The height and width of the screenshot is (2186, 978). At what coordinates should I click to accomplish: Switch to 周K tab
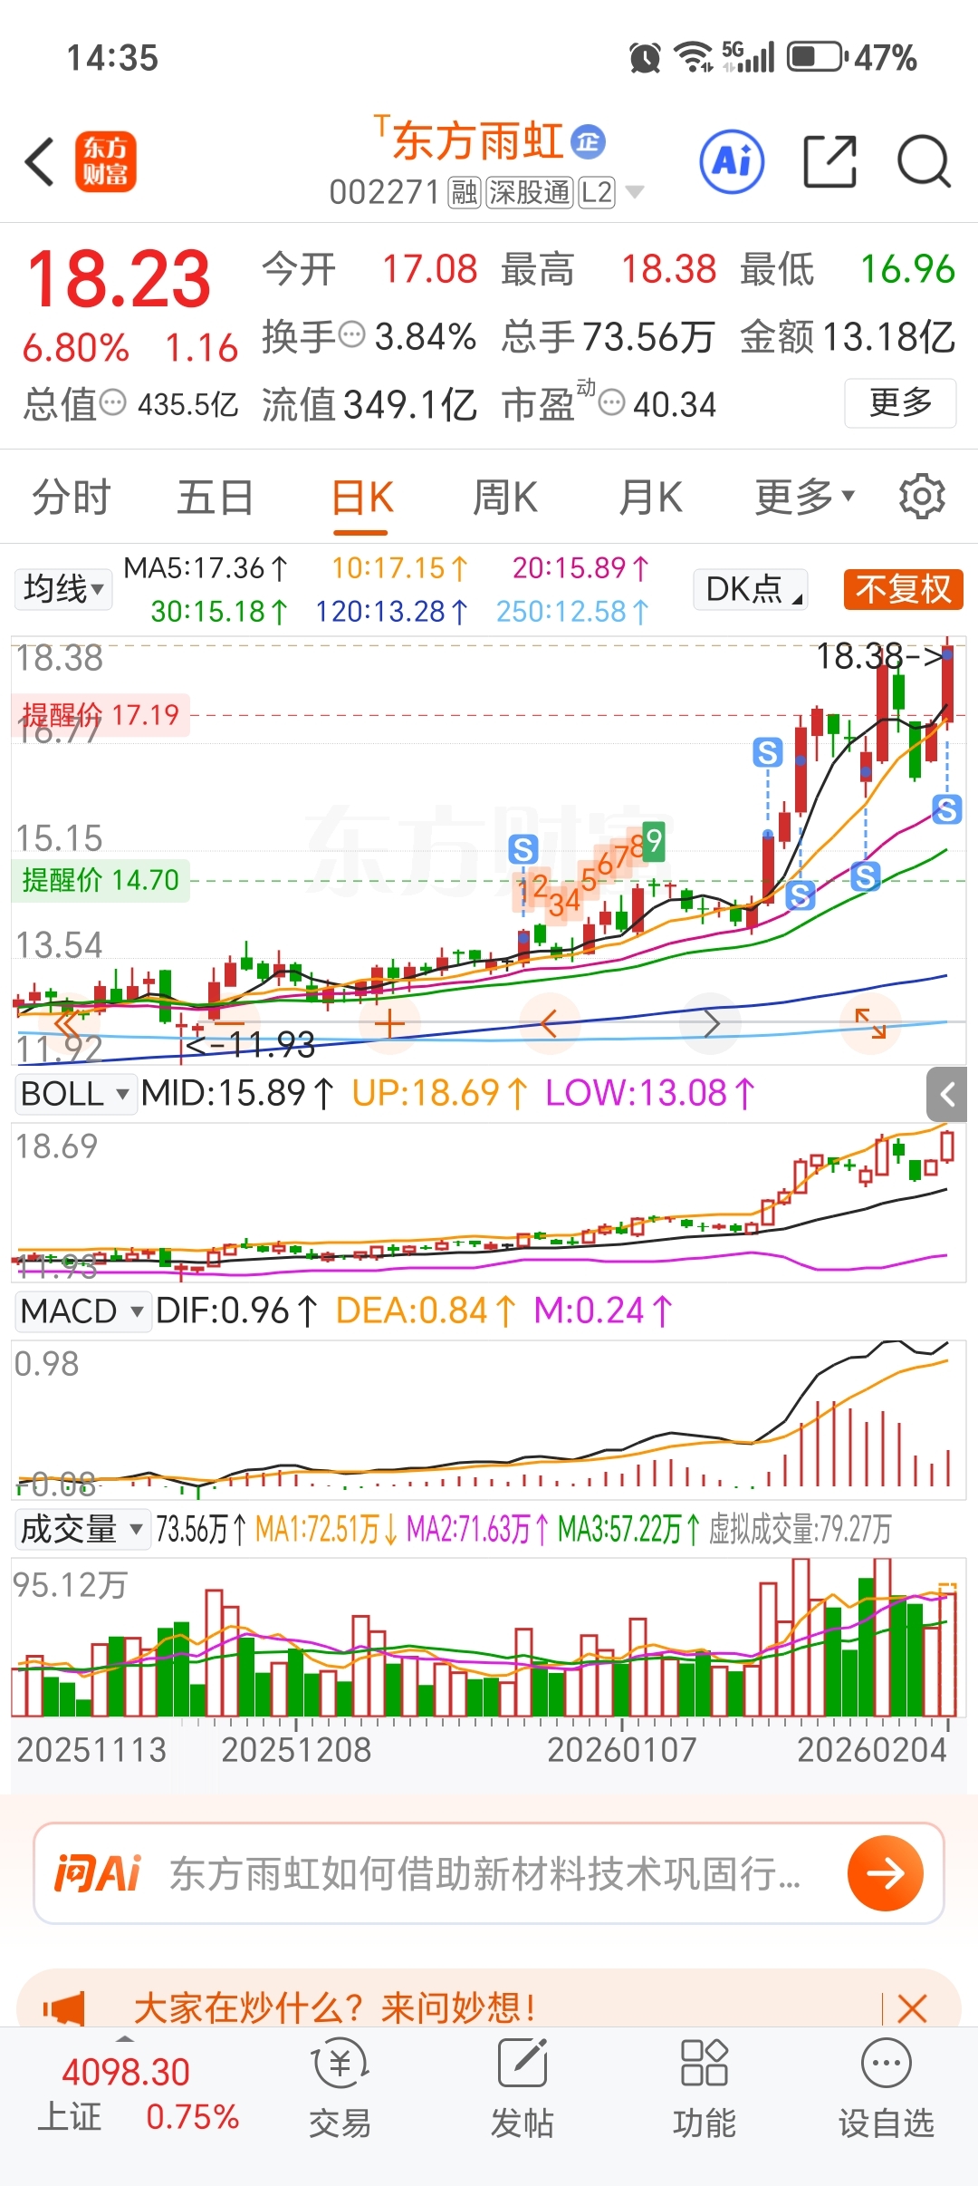click(505, 497)
